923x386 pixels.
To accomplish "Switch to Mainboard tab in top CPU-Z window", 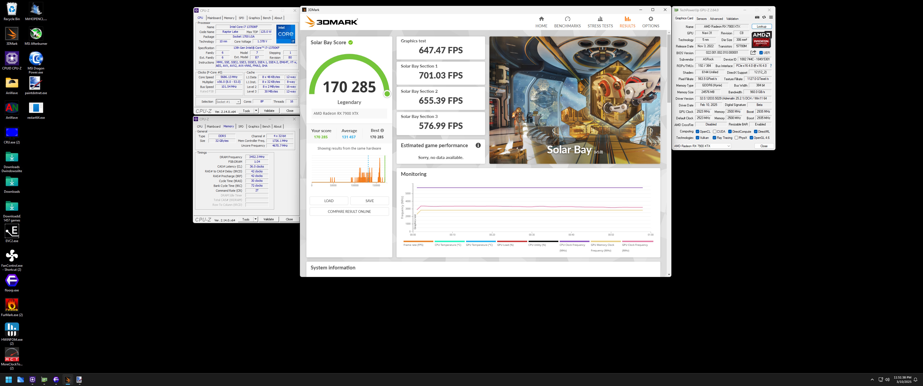I will point(214,18).
